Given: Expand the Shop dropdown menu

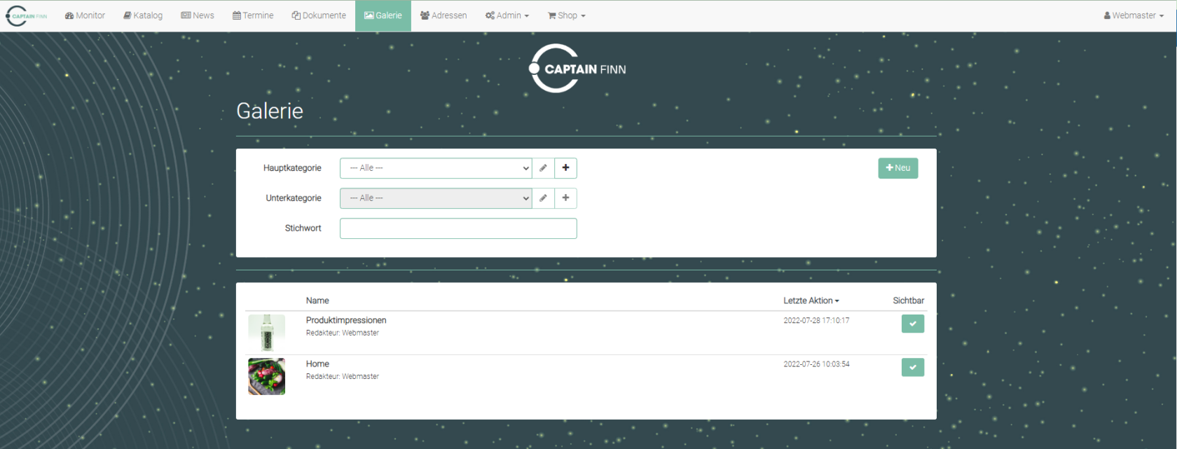Looking at the screenshot, I should tap(566, 15).
